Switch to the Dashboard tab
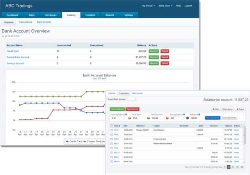 coord(12,15)
